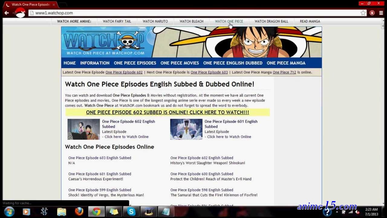
Task: Launch Windows Media Player from taskbar
Action: tap(26, 212)
